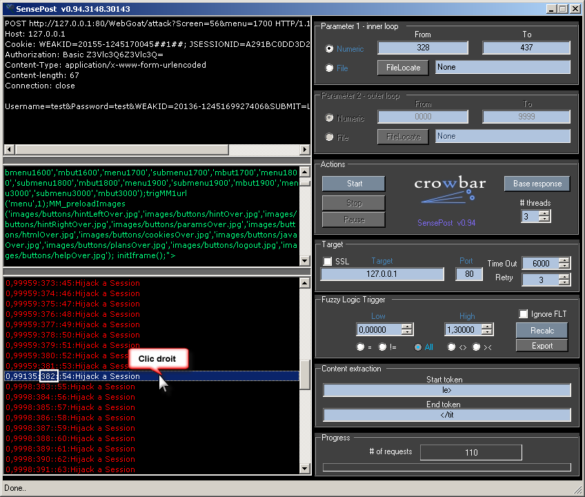The image size is (585, 497).
Task: Click the Parameter 1 From field
Action: pos(423,48)
